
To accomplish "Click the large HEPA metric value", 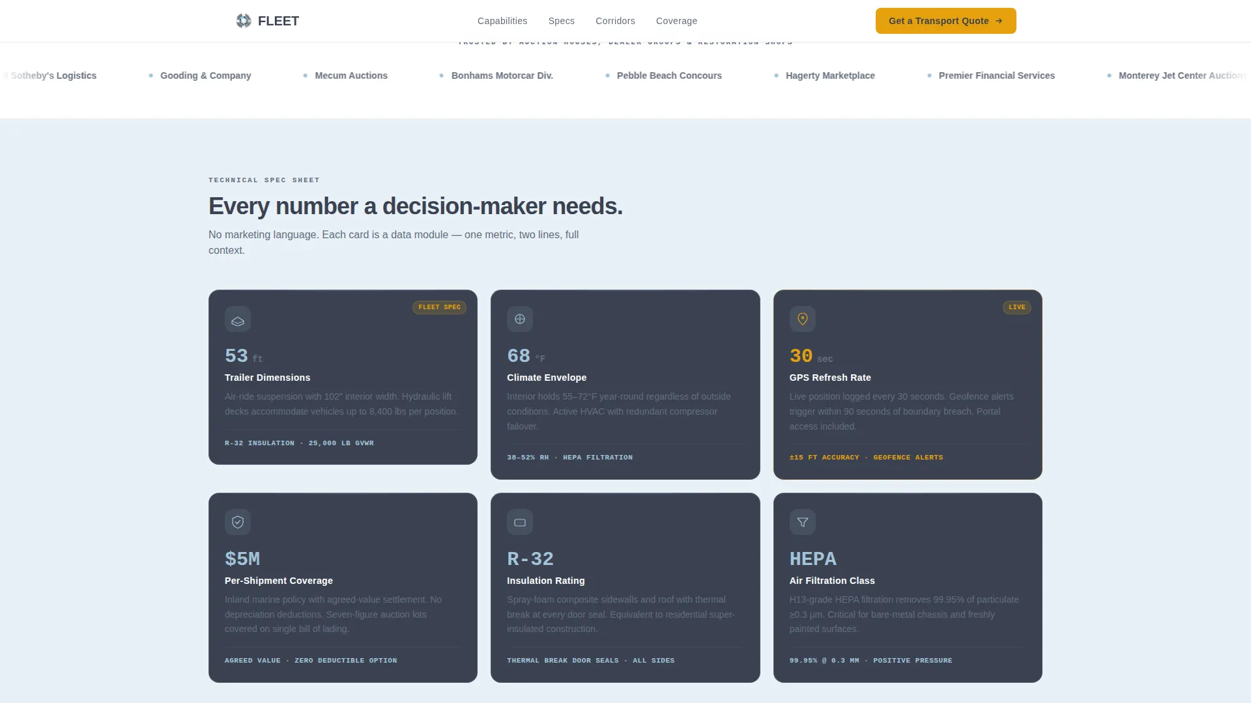I will pos(813,559).
